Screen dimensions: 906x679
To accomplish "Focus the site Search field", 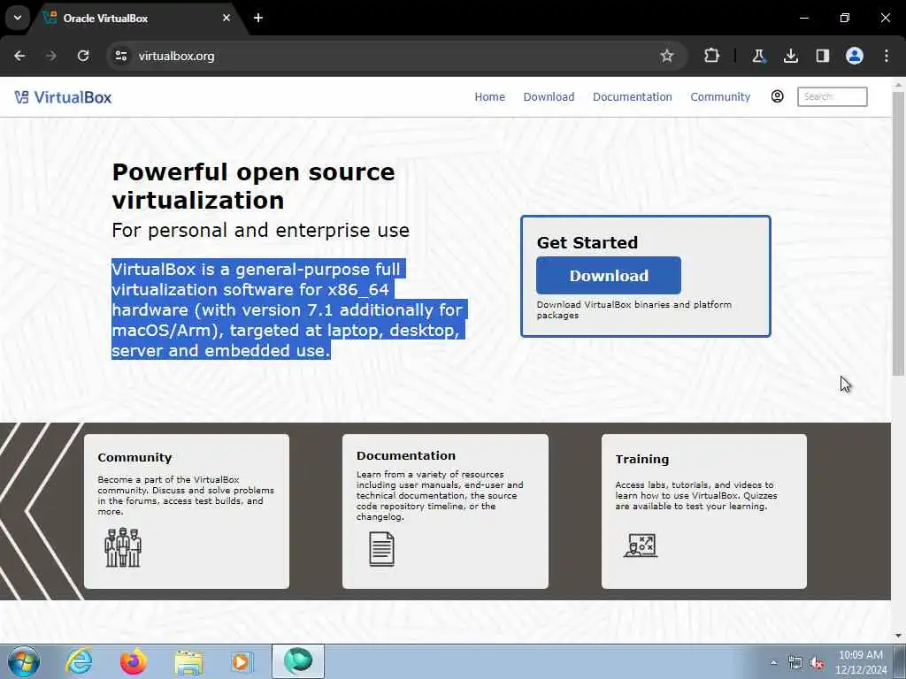I will tap(832, 96).
